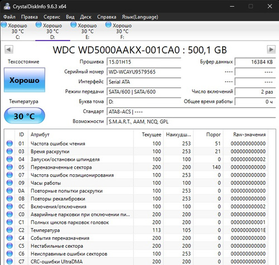This screenshot has width=279, height=265.
Task: Select row Нестабильные сектора
Action: 136,246
